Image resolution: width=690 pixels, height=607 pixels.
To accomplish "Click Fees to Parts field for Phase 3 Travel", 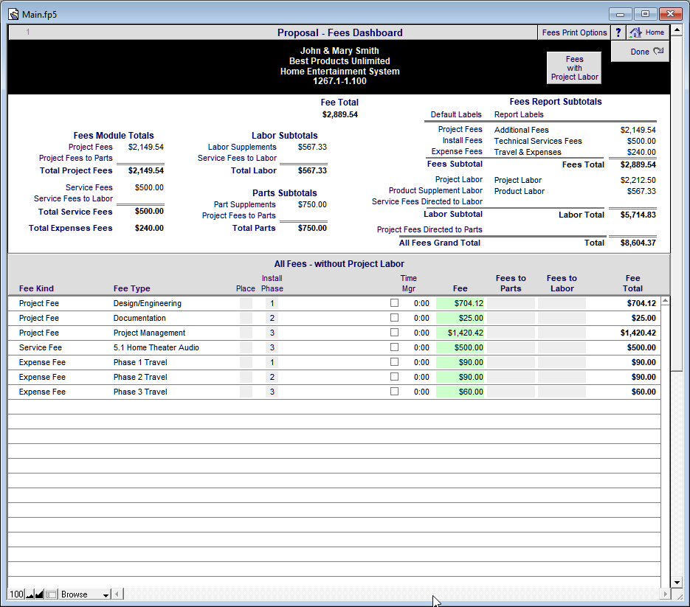I will pyautogui.click(x=511, y=392).
